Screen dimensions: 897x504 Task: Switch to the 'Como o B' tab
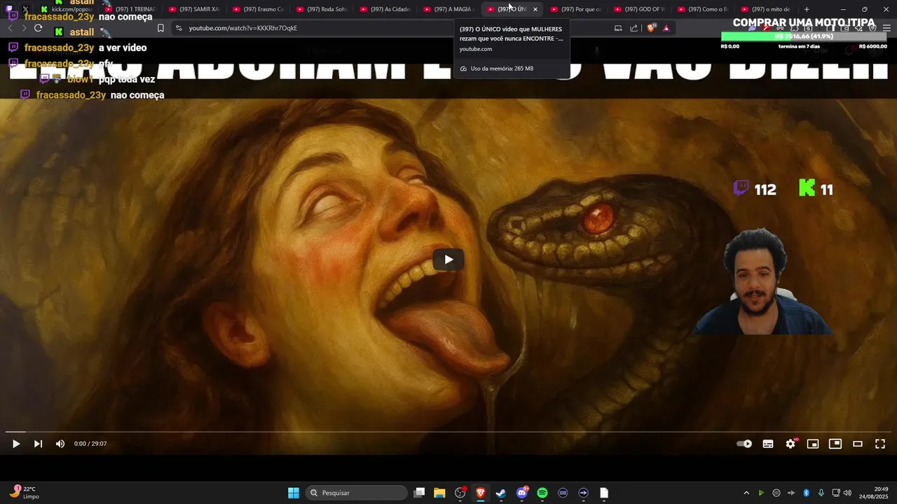pyautogui.click(x=703, y=9)
